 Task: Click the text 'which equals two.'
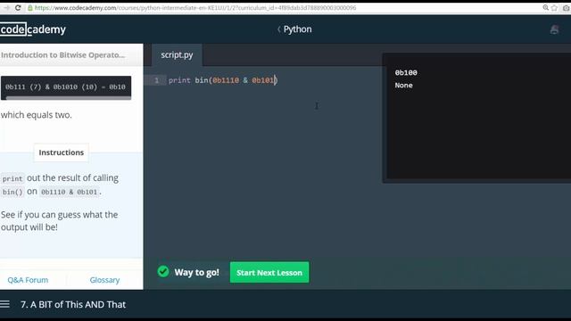(x=37, y=115)
